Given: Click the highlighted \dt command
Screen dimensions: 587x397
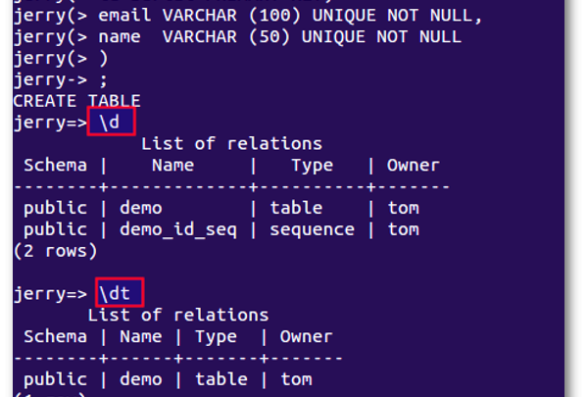Looking at the screenshot, I should click(120, 292).
